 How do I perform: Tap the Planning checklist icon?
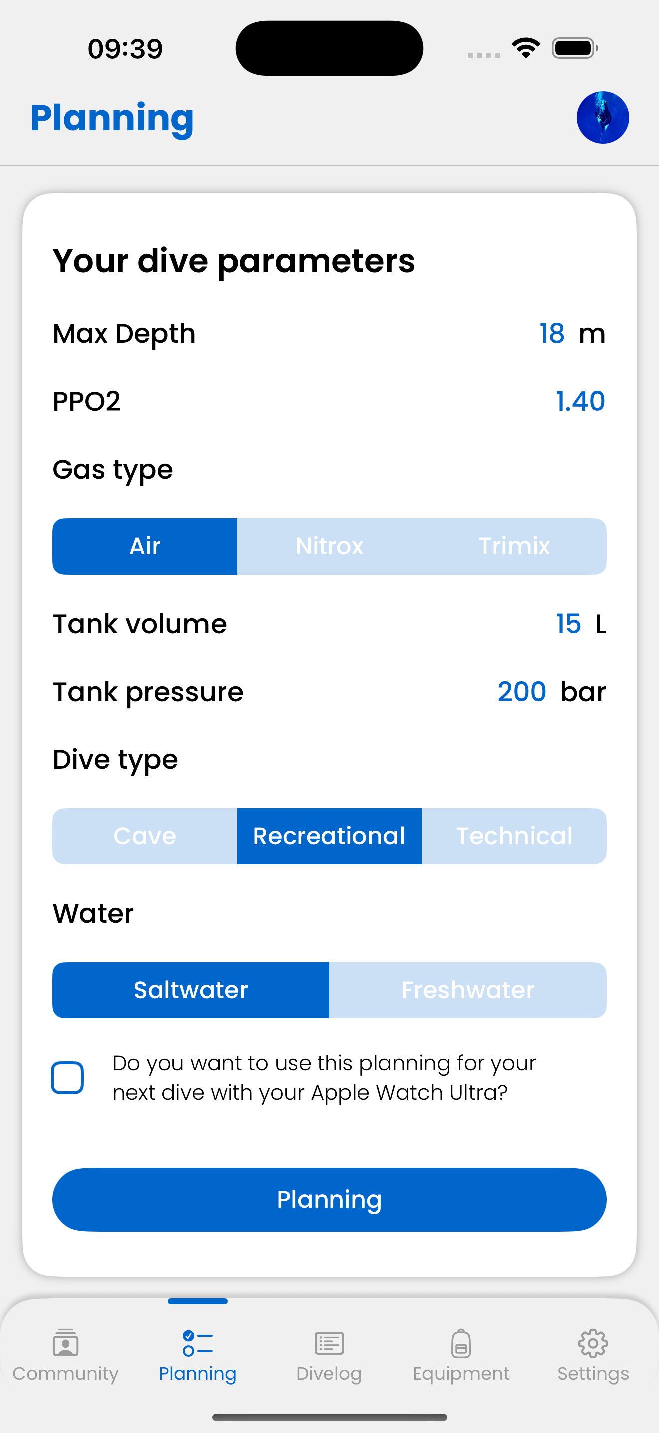pos(197,1343)
